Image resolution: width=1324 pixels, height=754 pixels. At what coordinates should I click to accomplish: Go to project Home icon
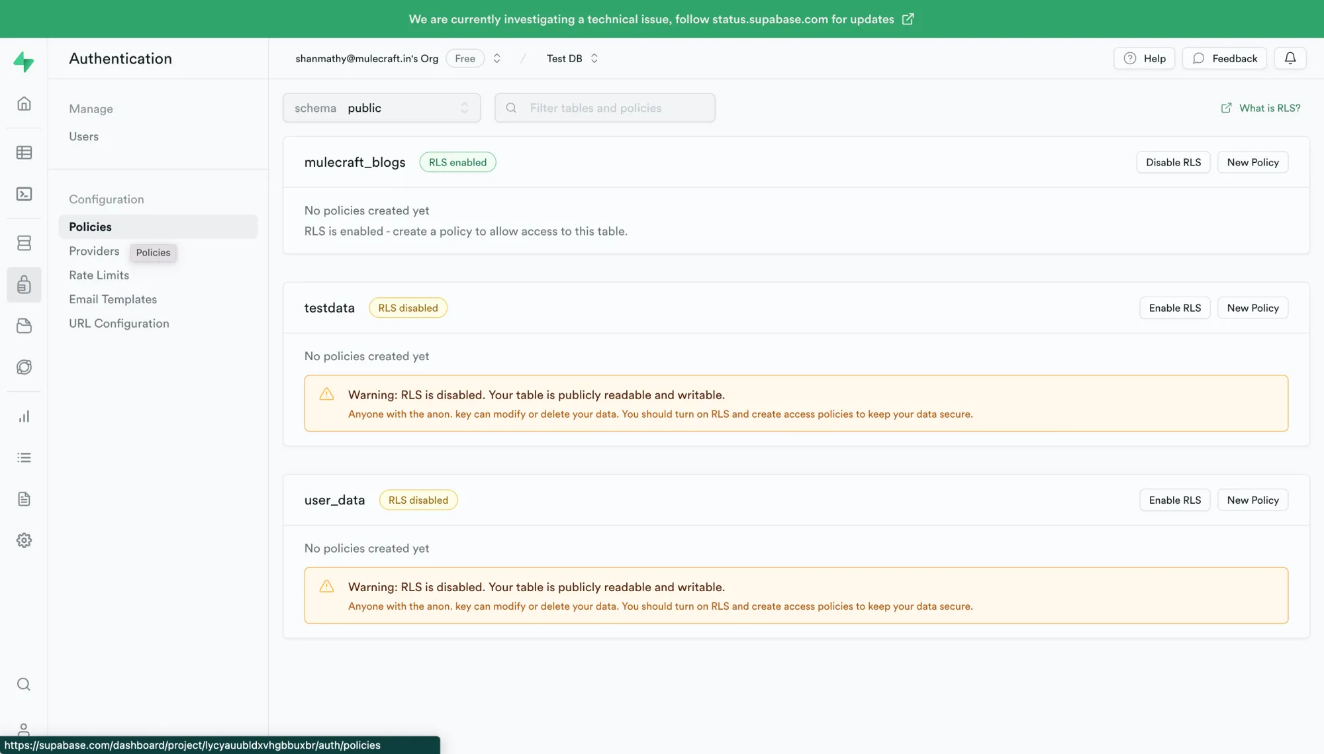[x=24, y=104]
